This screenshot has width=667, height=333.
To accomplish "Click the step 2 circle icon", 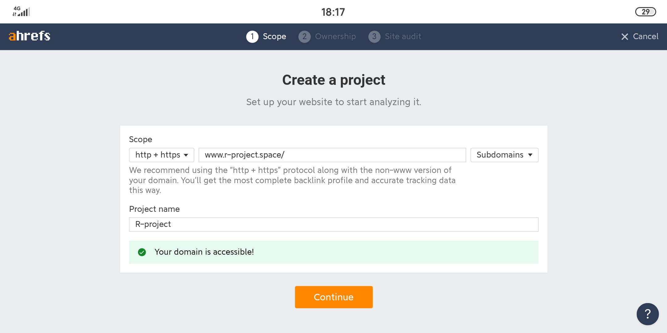I will (304, 37).
